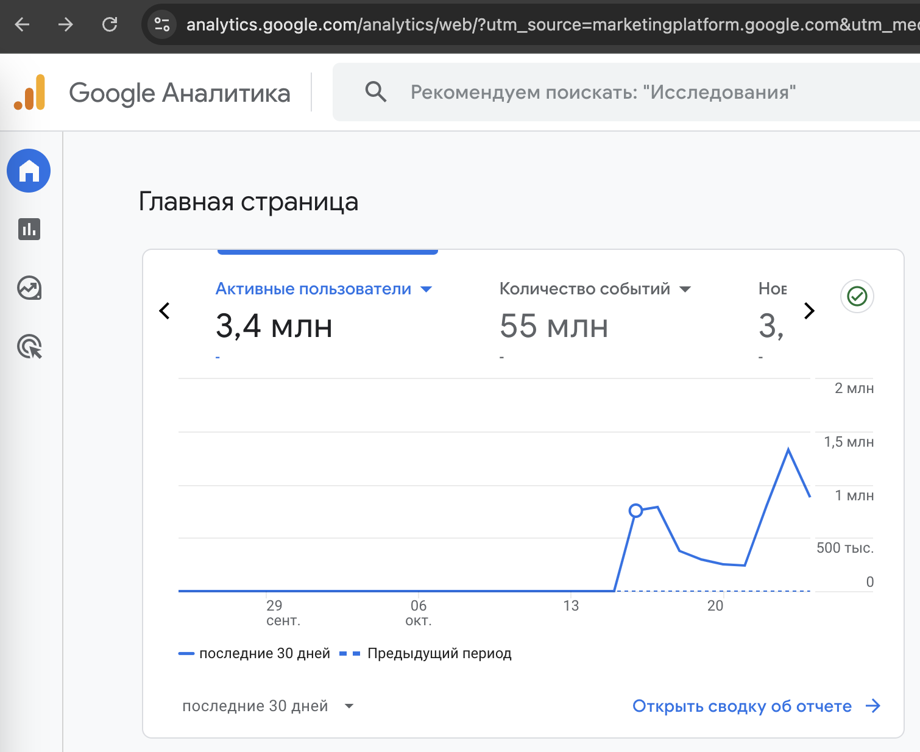Click the 06 окт. axis label
Image resolution: width=920 pixels, height=752 pixels.
pyautogui.click(x=419, y=613)
